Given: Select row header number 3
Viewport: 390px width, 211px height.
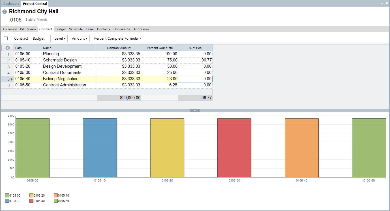Looking at the screenshot, I should 8,67.
